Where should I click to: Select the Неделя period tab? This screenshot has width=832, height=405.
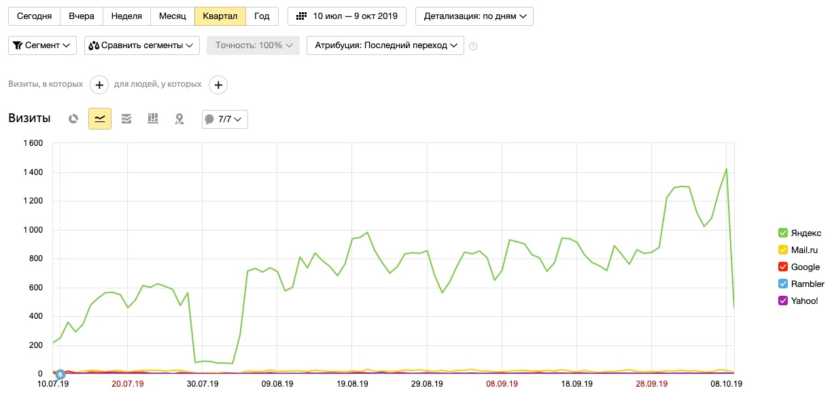pos(127,16)
